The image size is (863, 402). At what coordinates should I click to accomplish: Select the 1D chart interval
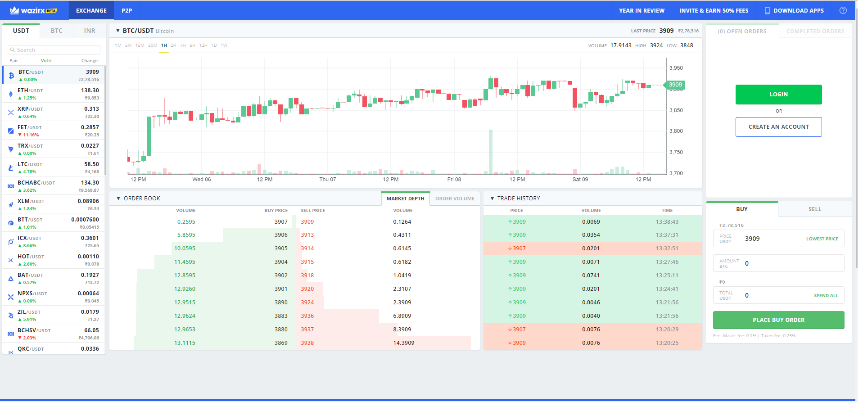click(x=214, y=45)
